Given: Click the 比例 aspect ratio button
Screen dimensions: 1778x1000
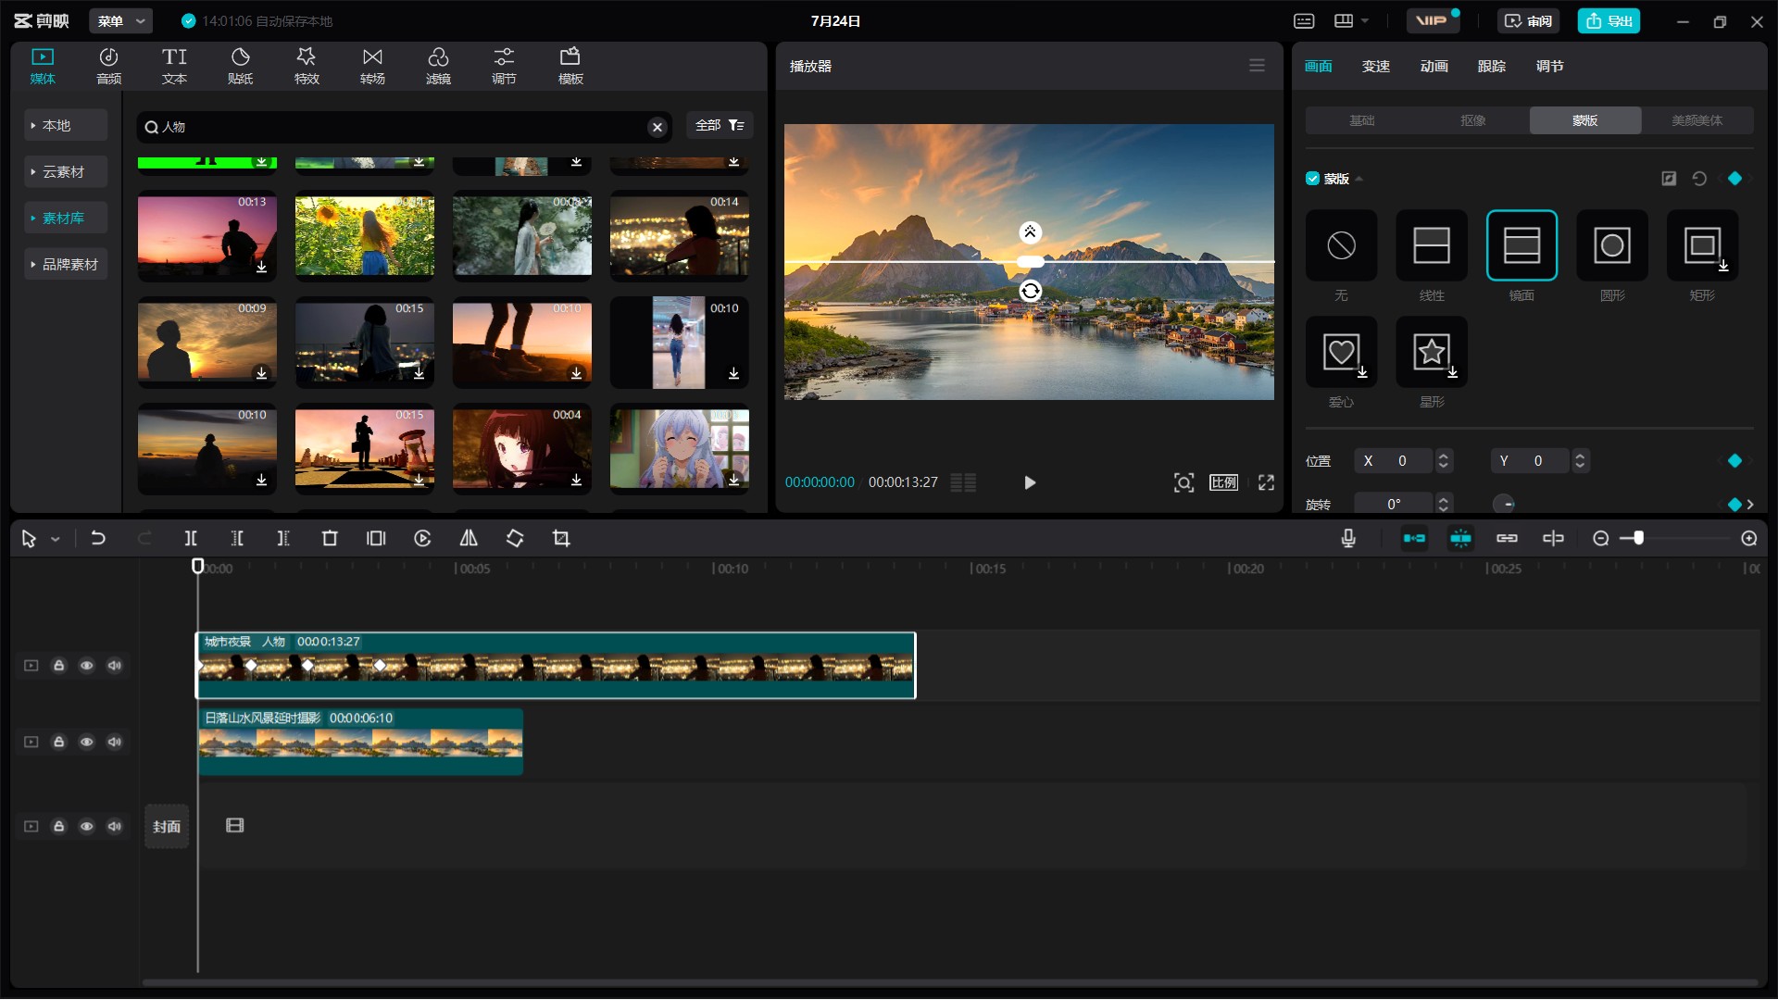Looking at the screenshot, I should click(1223, 482).
